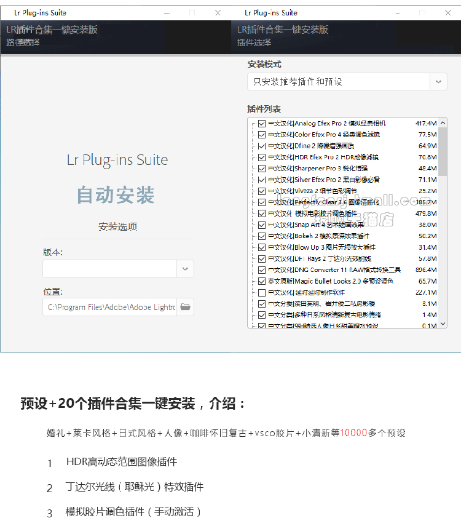Toggle the Sharpener Pro 3 checkbox
Screen dimensions: 461x518
pos(262,169)
